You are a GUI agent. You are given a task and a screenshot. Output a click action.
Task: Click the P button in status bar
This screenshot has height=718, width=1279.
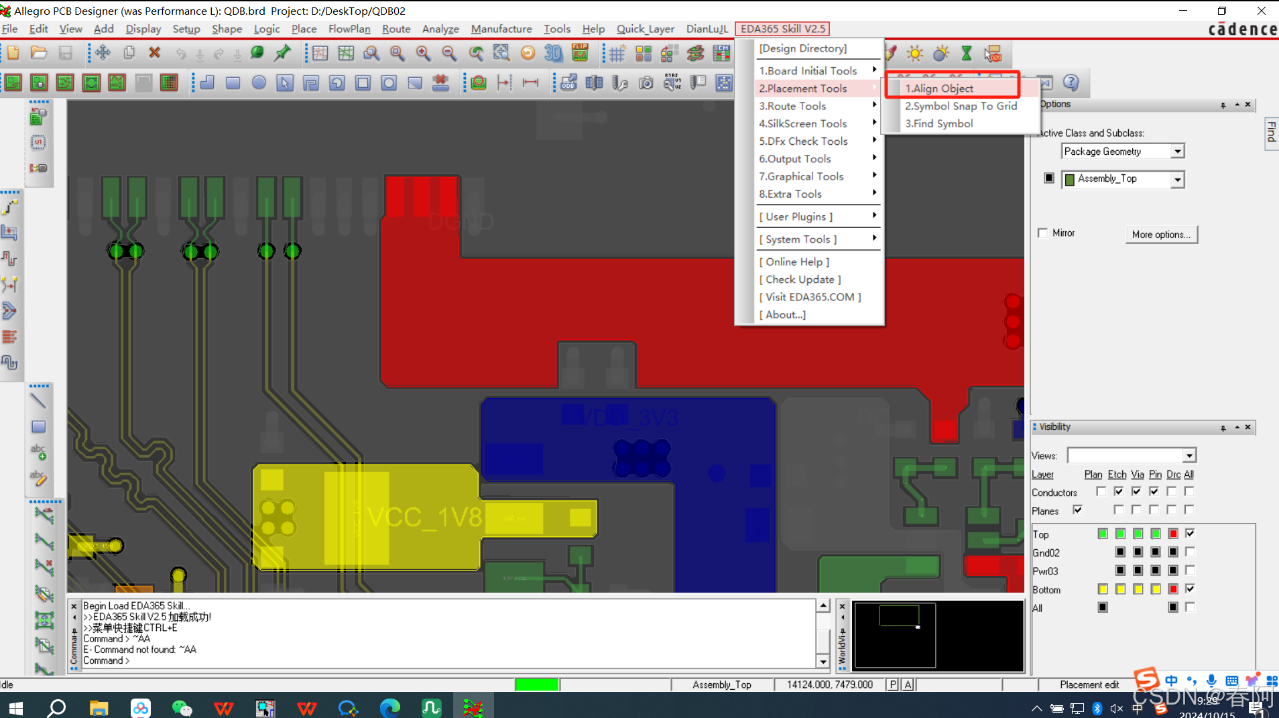click(x=893, y=684)
